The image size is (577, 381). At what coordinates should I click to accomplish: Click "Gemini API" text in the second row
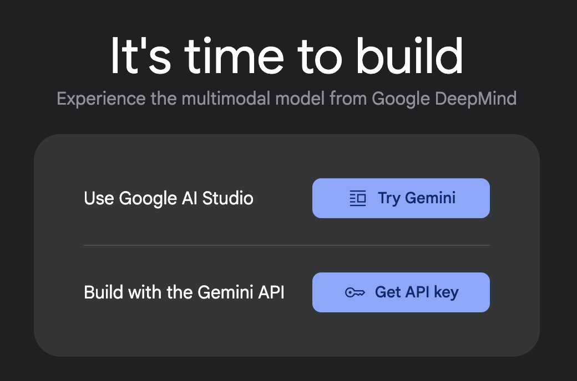(241, 292)
